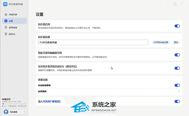Expand the account card arrow at bottom left
The height and width of the screenshot is (116, 189).
[x=25, y=112]
